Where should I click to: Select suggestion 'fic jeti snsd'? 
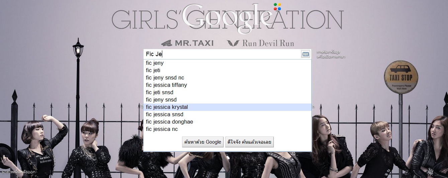click(x=228, y=93)
